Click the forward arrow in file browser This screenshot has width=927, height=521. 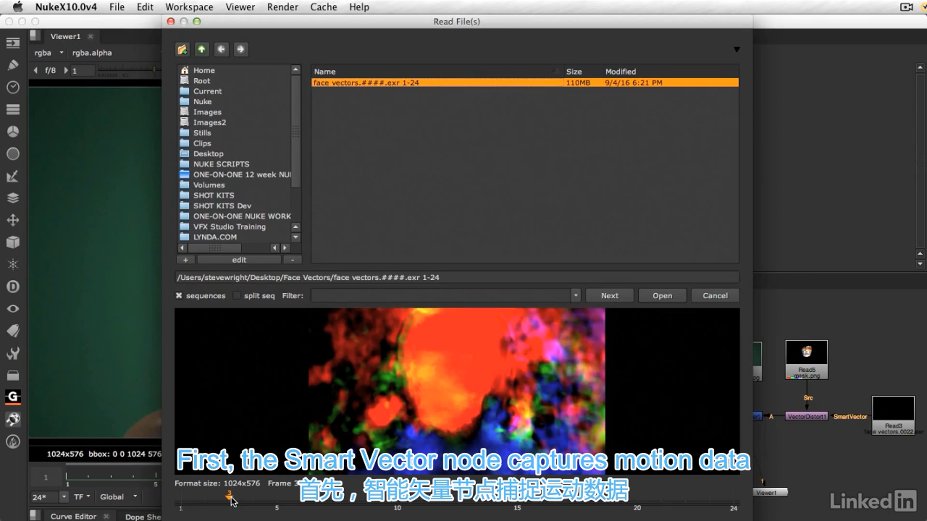pyautogui.click(x=240, y=49)
